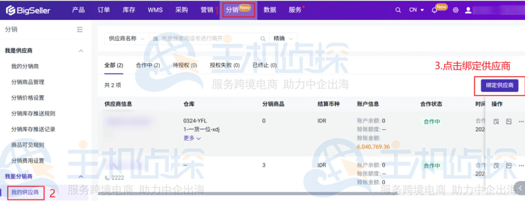Open the 营销 menu
525x201 pixels.
(x=207, y=10)
